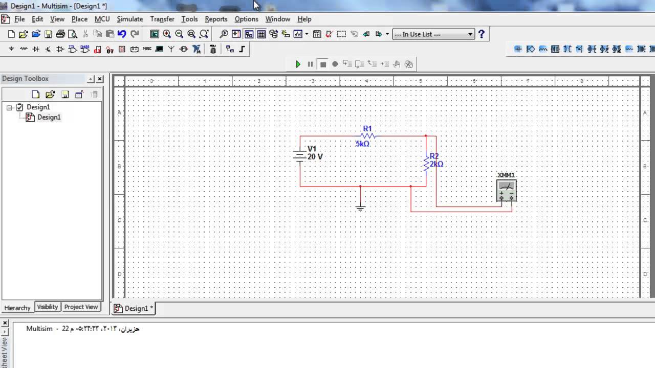The width and height of the screenshot is (655, 368).
Task: Click the Zoom Out magnifier icon
Action: tap(179, 34)
